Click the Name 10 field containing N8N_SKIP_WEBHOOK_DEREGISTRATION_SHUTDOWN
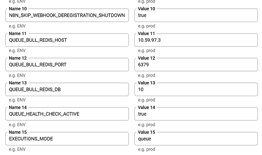The height and width of the screenshot is (155, 262). 67,16
